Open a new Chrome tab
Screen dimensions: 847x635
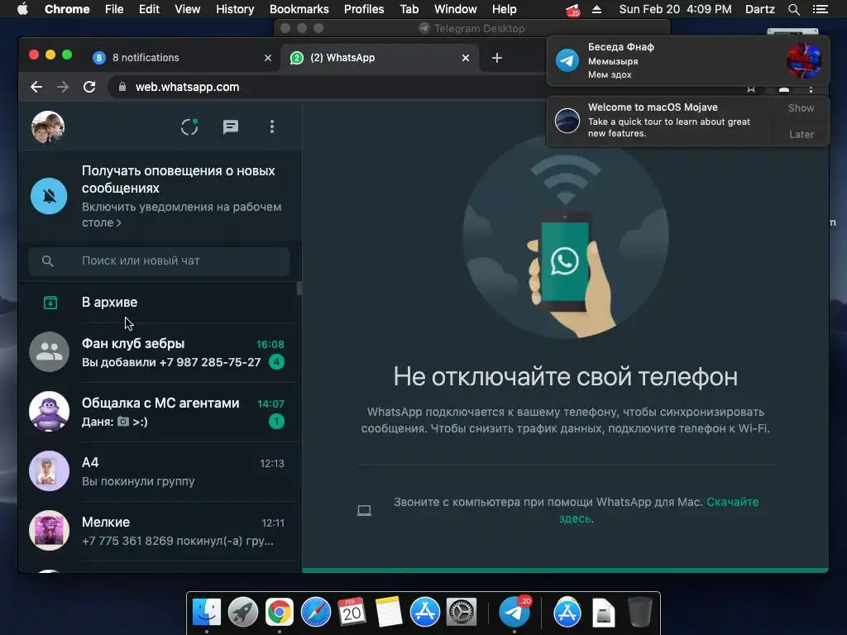(x=497, y=58)
